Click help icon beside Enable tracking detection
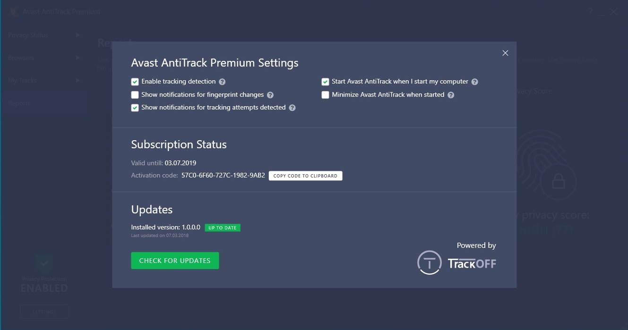Viewport: 628px width, 330px height. click(x=222, y=82)
